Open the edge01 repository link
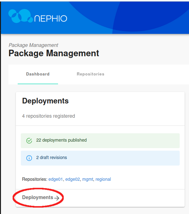The height and width of the screenshot is (214, 189). coord(56,179)
